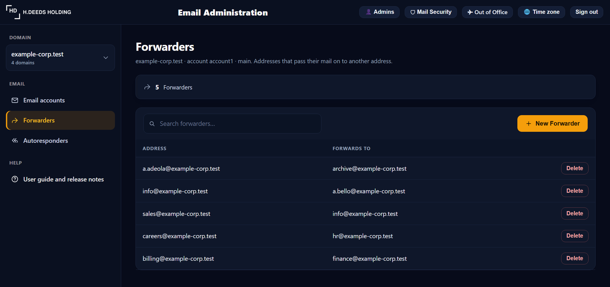
Task: Click destination archive@example-corp.test
Action: [x=369, y=168]
